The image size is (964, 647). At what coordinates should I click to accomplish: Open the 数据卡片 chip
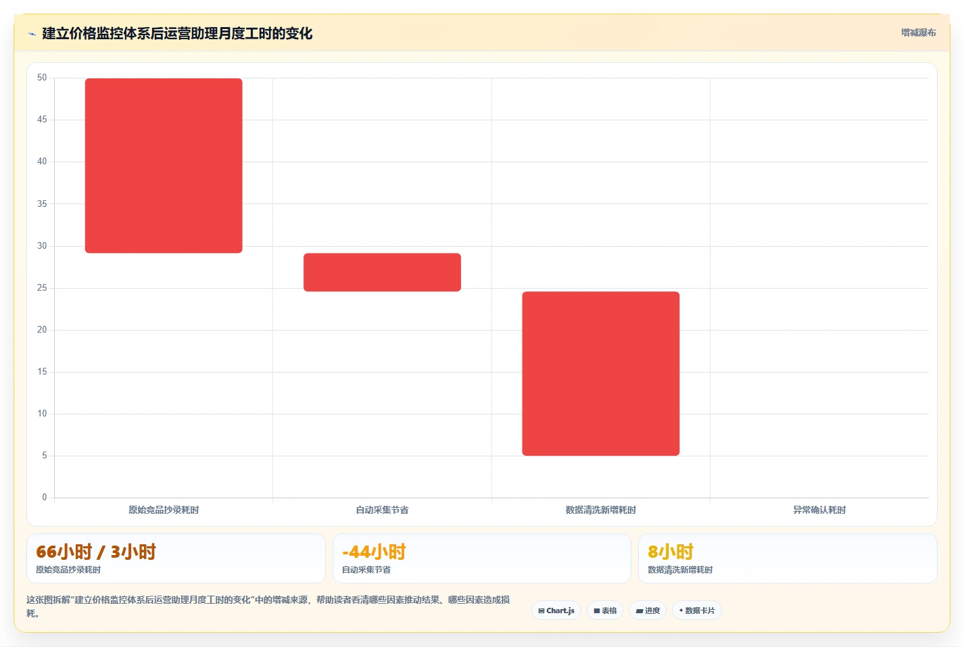tap(697, 610)
